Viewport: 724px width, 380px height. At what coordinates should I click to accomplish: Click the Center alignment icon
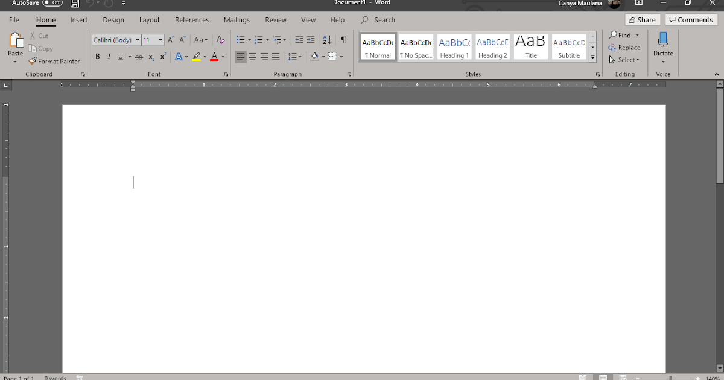[x=252, y=56]
